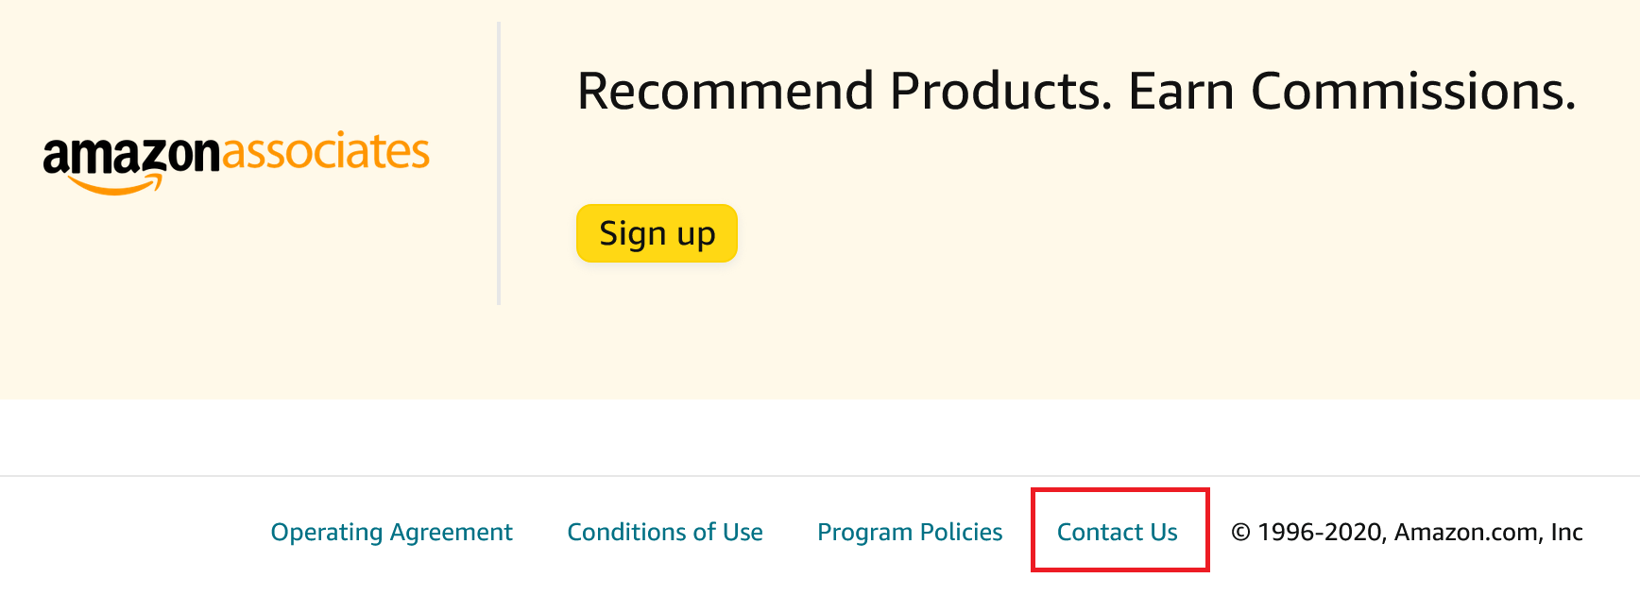Open the Conditions of Use link

coord(665,532)
